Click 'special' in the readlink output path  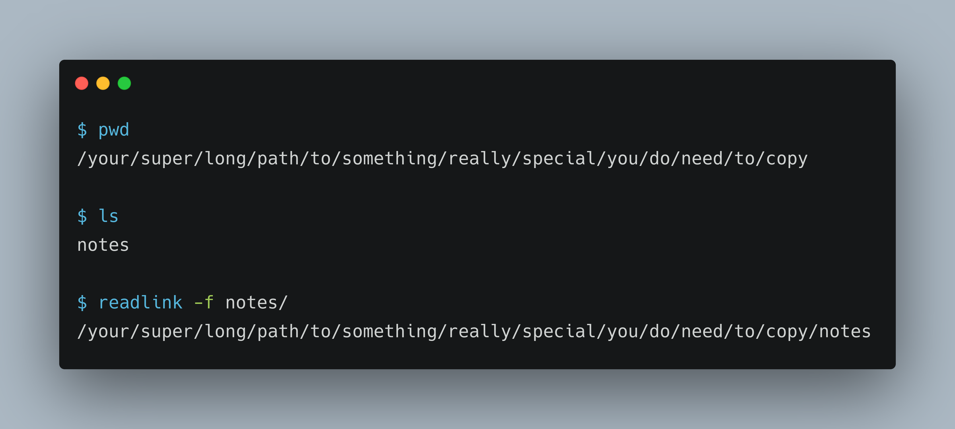(559, 331)
